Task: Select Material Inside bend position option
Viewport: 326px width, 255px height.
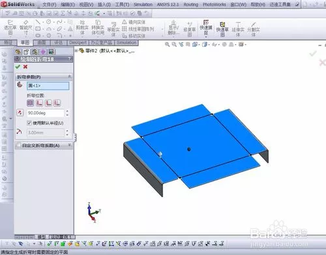Action: tap(39, 103)
